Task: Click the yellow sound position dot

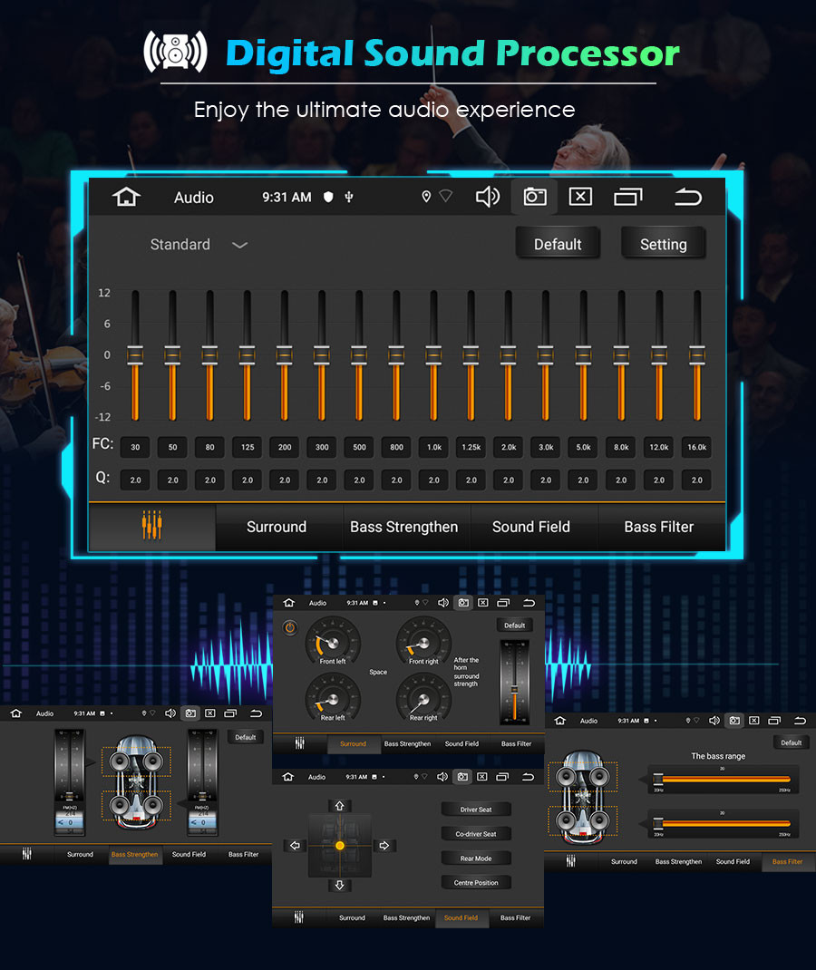Action: (x=340, y=845)
